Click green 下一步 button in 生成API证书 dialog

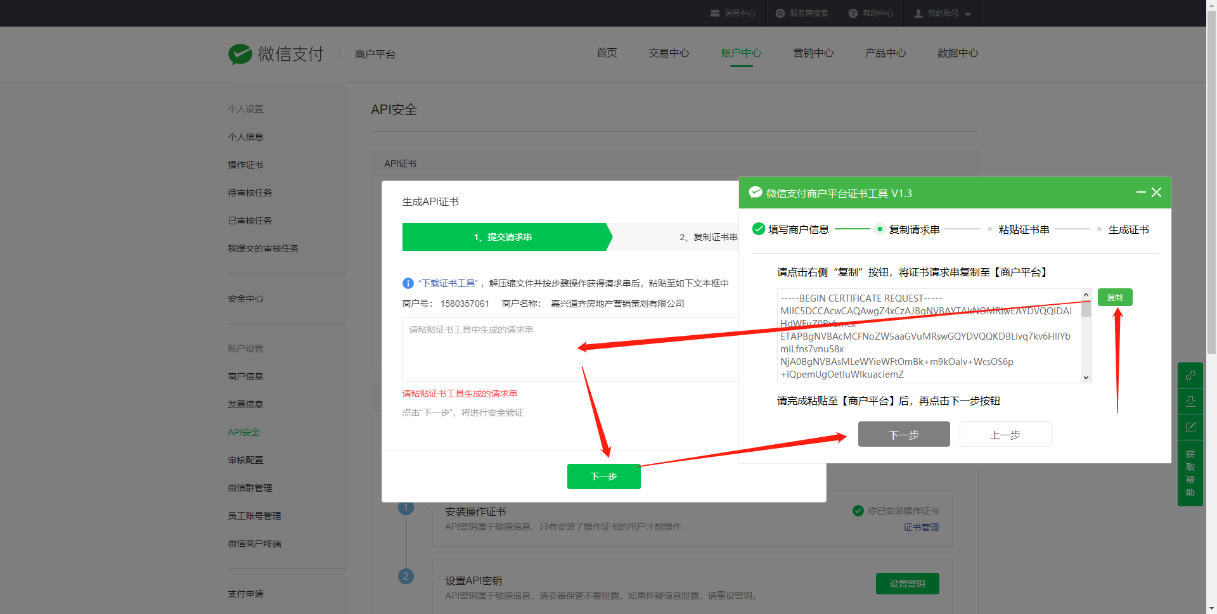coord(603,476)
